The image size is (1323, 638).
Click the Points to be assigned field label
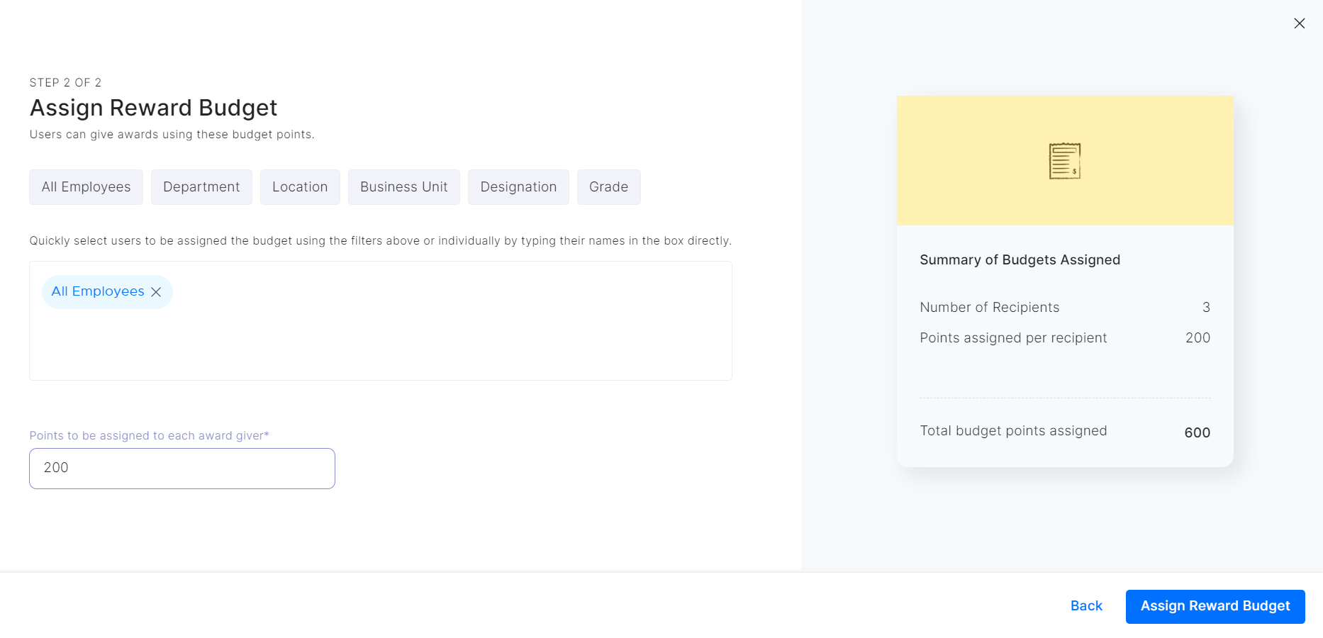click(x=149, y=436)
